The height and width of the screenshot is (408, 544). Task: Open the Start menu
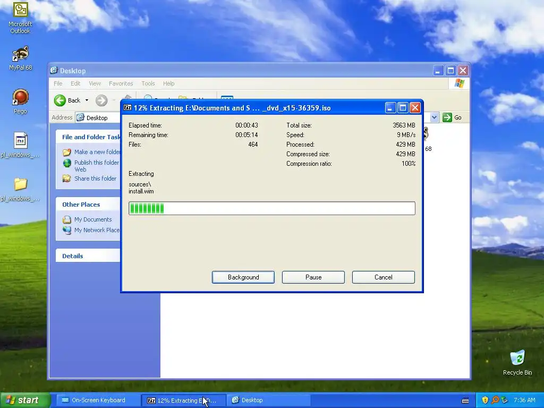25,400
